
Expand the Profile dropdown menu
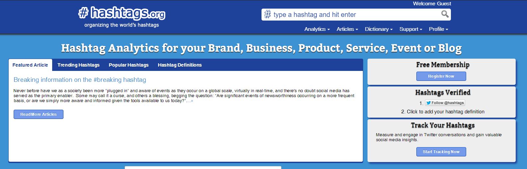point(438,29)
